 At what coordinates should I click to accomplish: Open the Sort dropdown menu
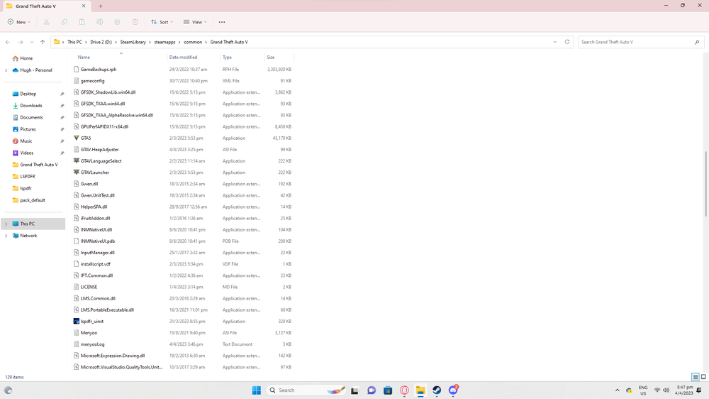tap(162, 22)
